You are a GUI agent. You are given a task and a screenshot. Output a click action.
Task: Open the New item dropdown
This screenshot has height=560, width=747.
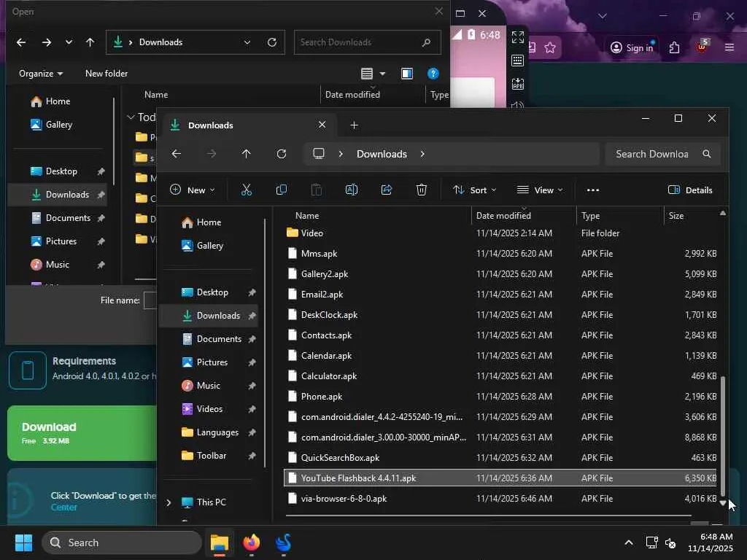tap(193, 190)
